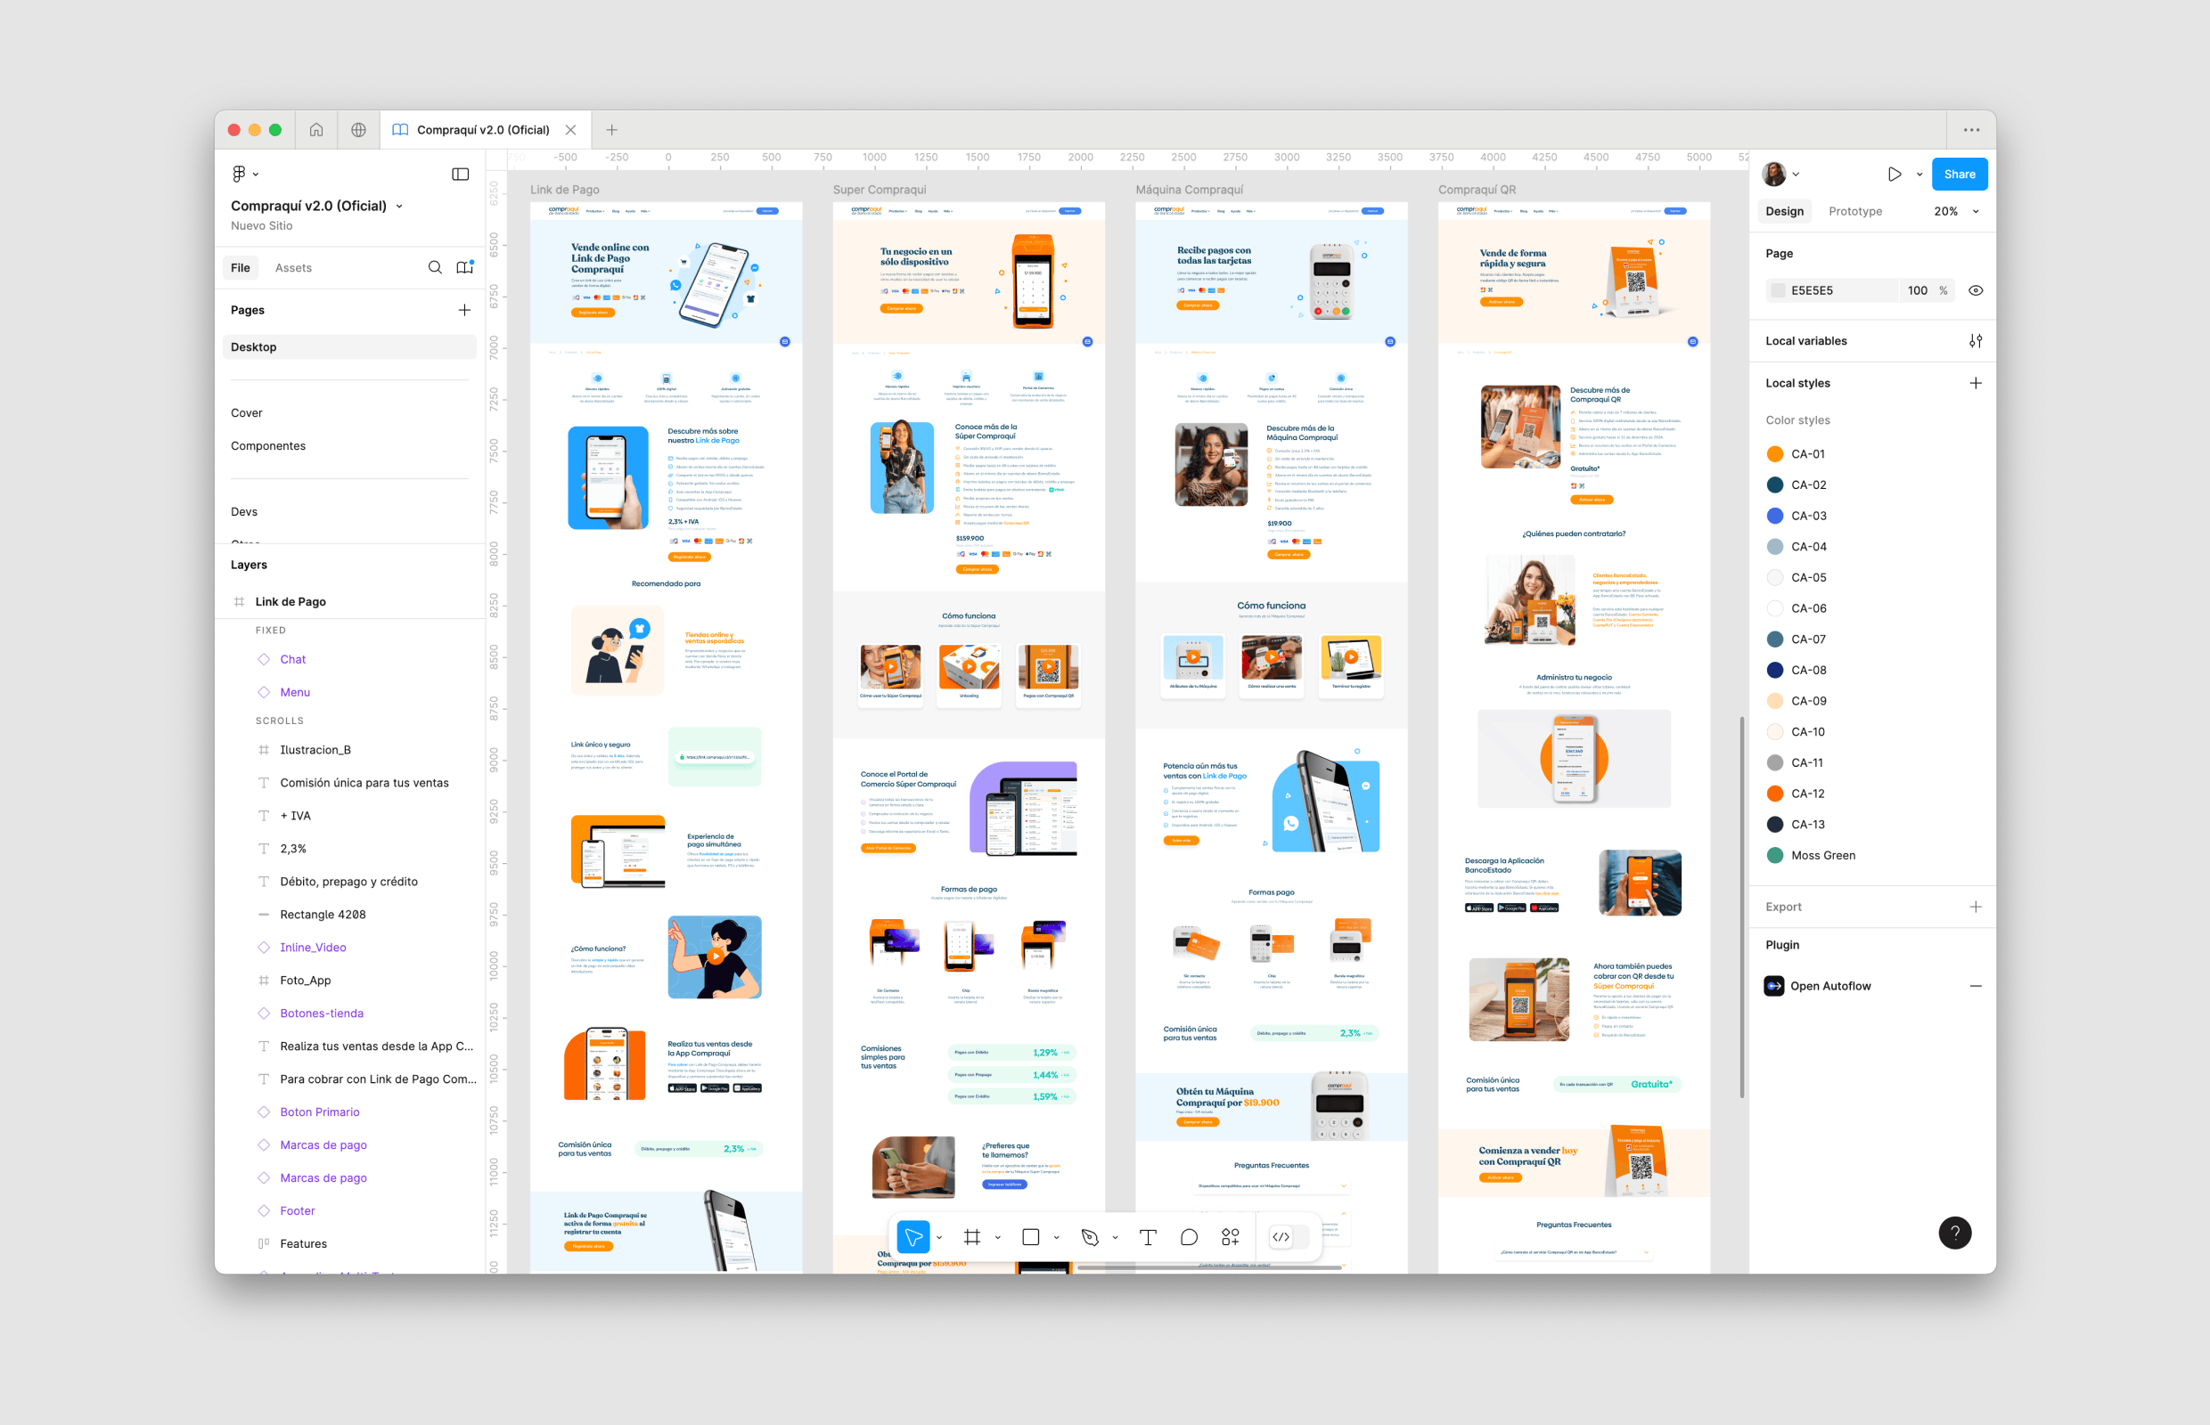Open local variables settings icon
This screenshot has width=2210, height=1425.
click(1976, 340)
